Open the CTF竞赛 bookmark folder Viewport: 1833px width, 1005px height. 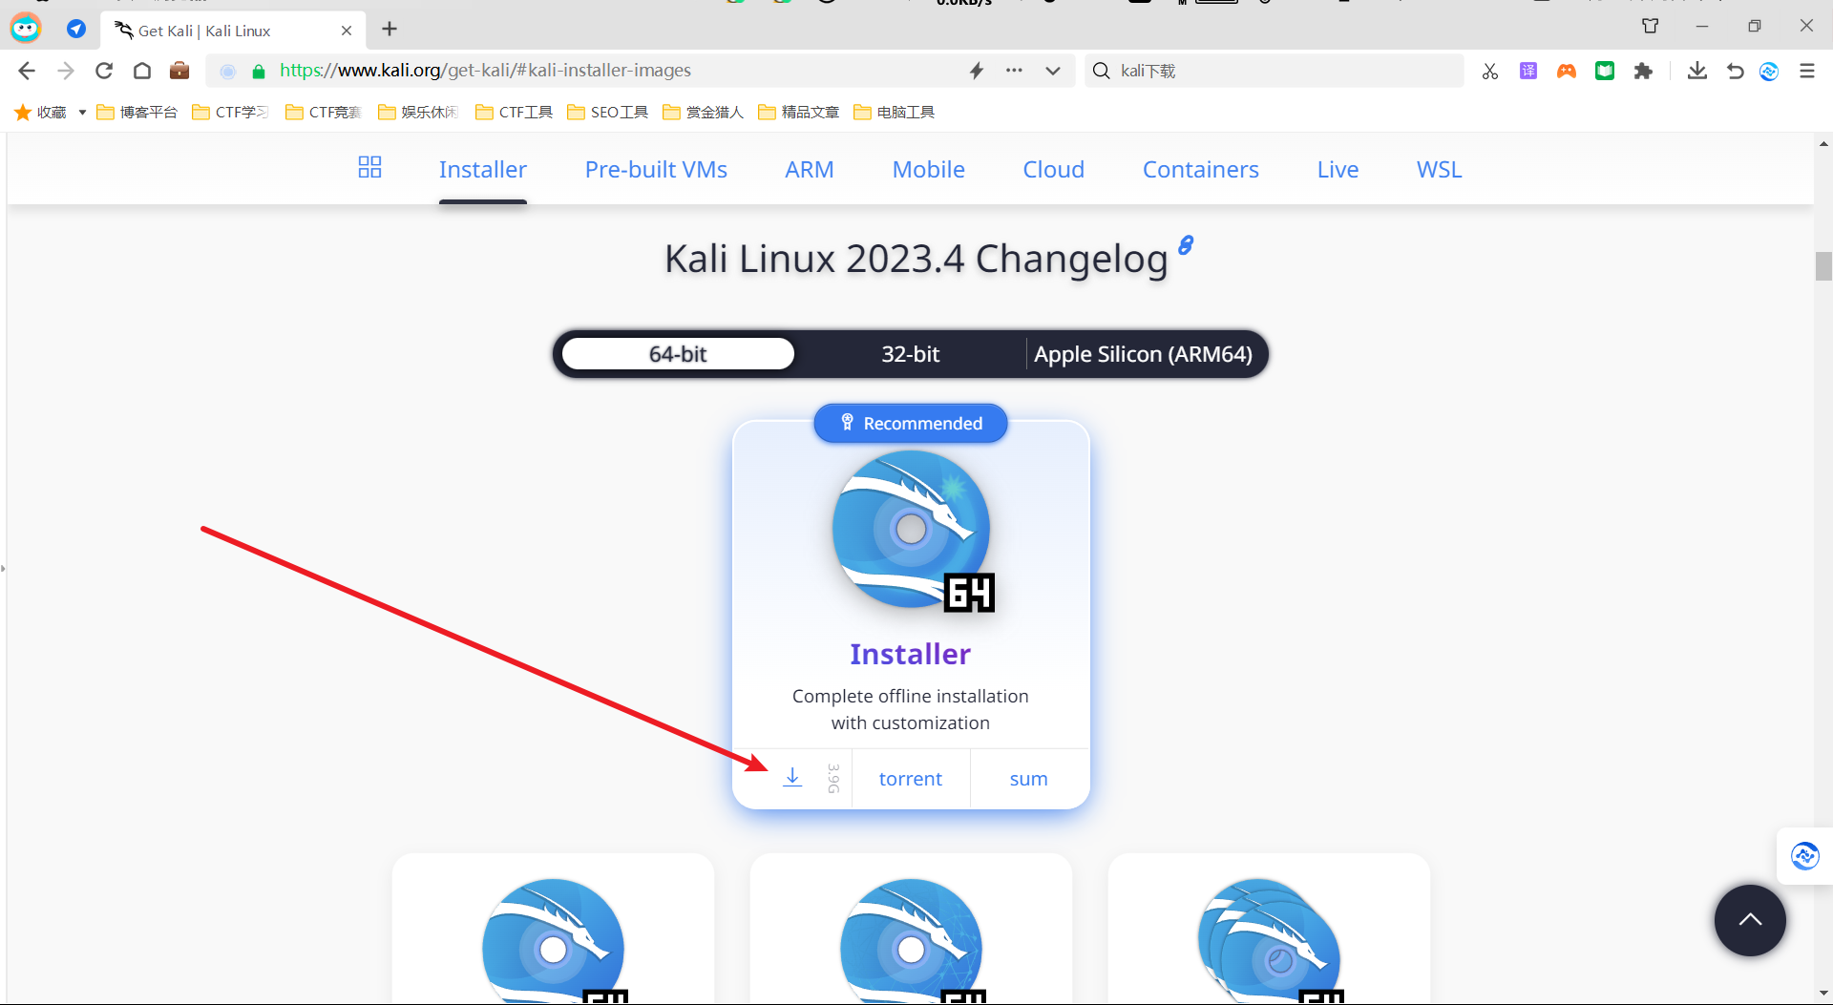point(323,112)
